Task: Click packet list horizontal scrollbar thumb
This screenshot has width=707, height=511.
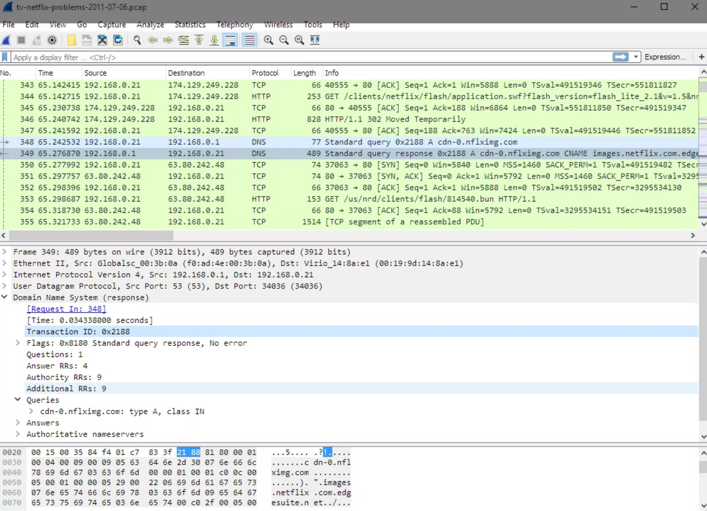Action: point(91,236)
